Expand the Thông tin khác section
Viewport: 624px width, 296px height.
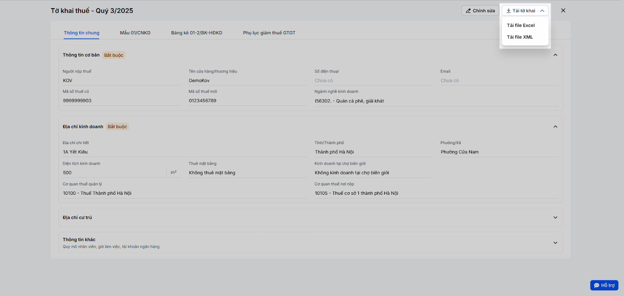click(x=555, y=243)
